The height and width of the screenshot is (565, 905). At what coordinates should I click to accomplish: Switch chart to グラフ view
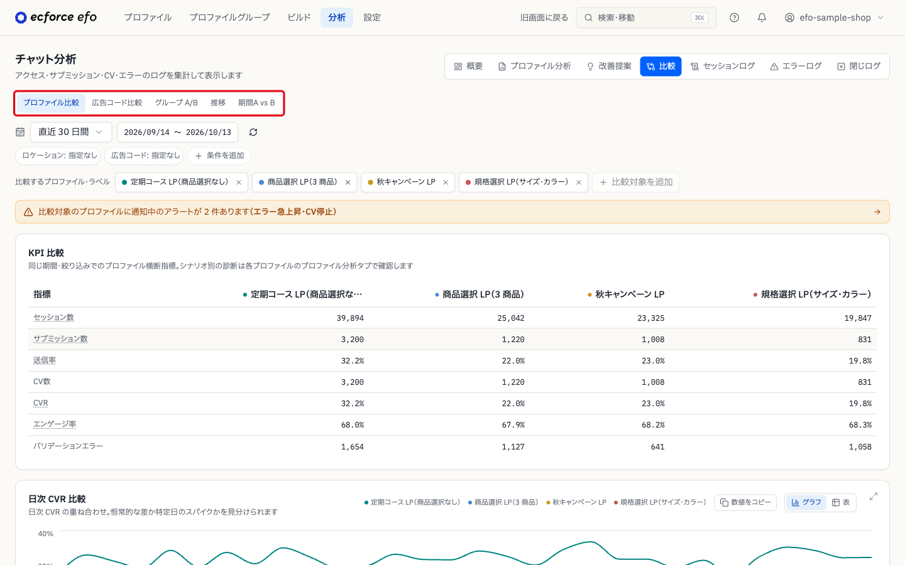pyautogui.click(x=806, y=503)
